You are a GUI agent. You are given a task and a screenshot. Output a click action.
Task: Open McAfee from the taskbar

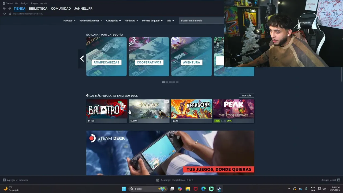click(x=196, y=189)
